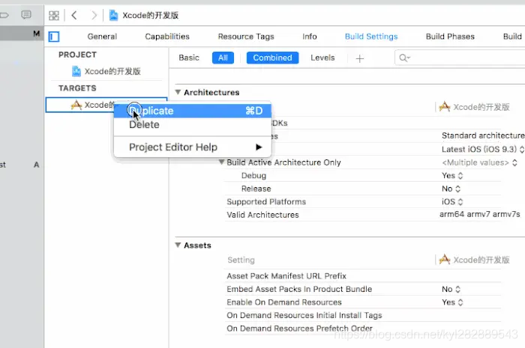Click the Setting column header in Assets
The width and height of the screenshot is (525, 348).
tap(241, 260)
